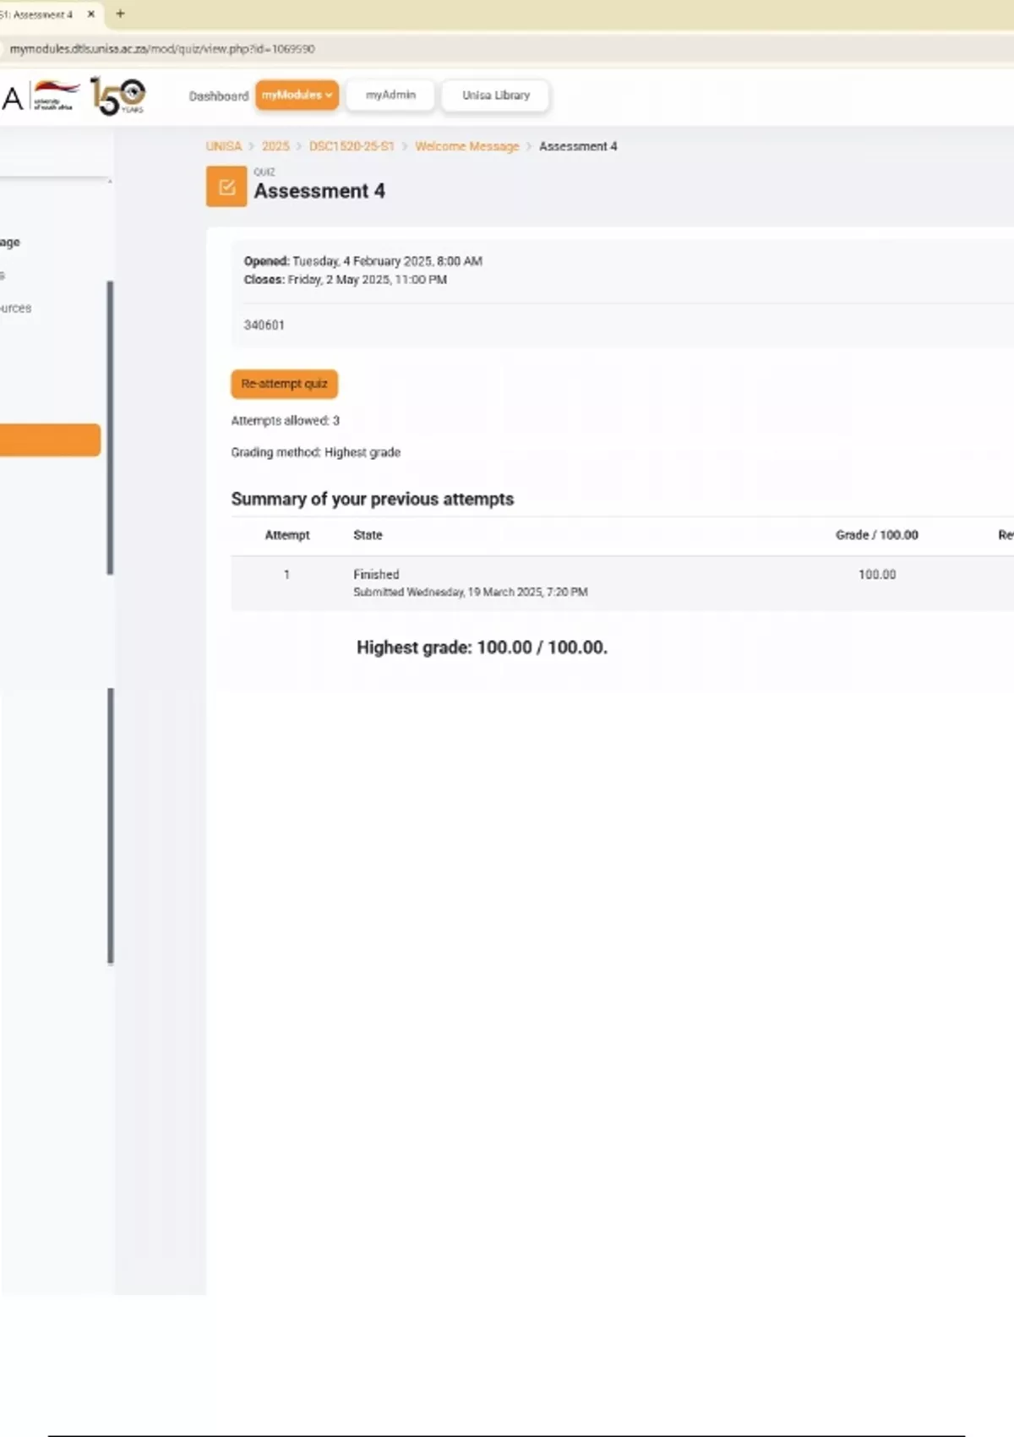Select the UNISA breadcrumb link

224,146
